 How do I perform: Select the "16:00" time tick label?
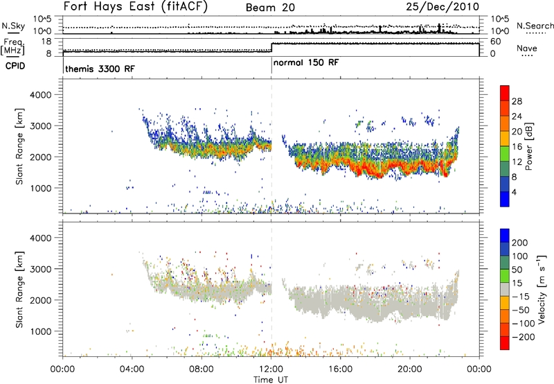[x=340, y=369]
